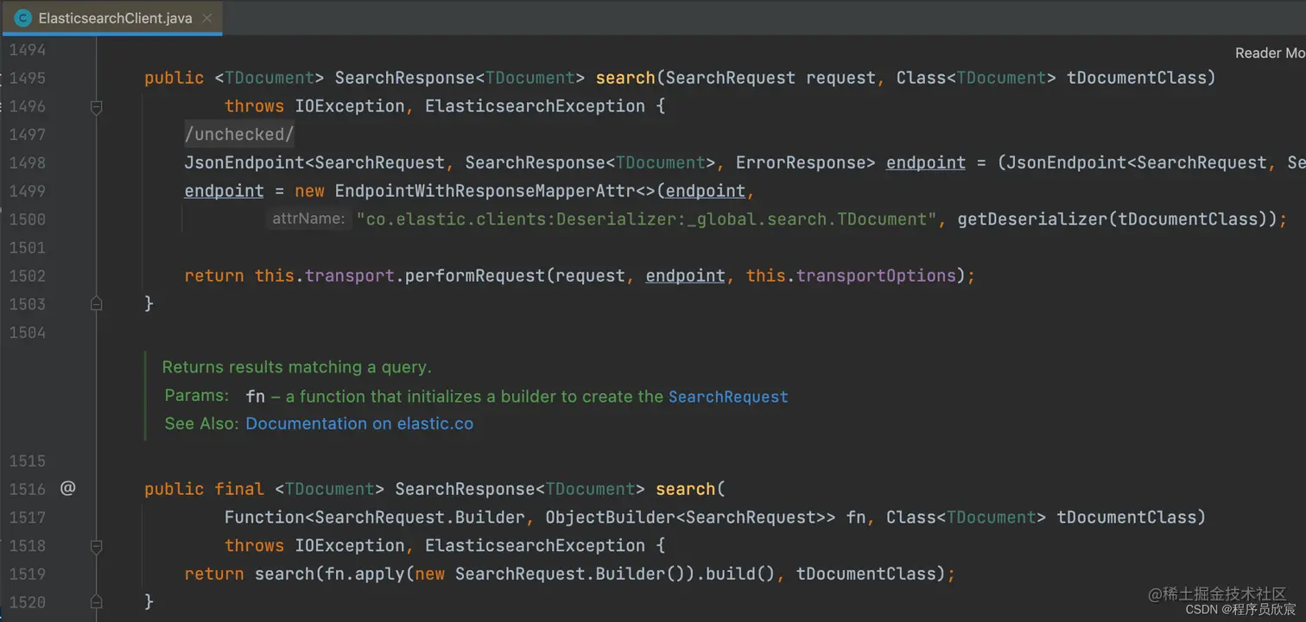
Task: Click the 'See Also:' label in the doc comment
Action: click(x=202, y=423)
